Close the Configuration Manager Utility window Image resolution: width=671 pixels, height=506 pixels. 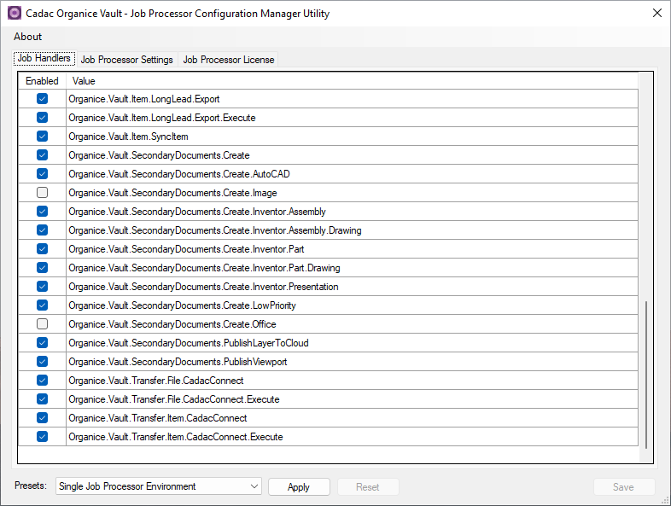click(657, 14)
